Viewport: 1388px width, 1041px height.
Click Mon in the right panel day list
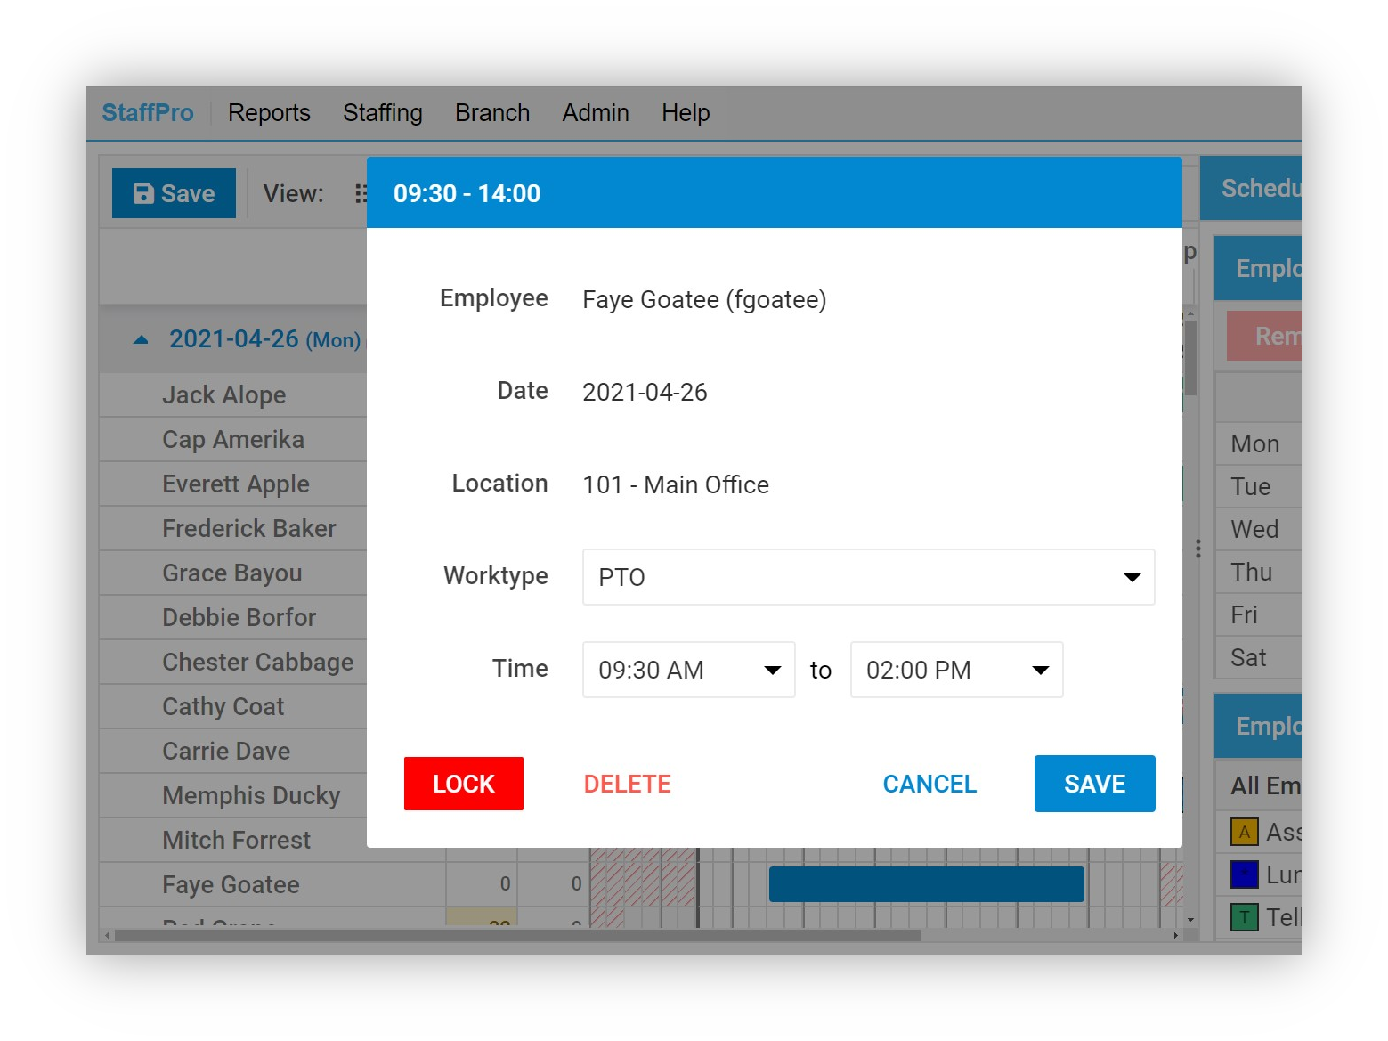tap(1257, 443)
